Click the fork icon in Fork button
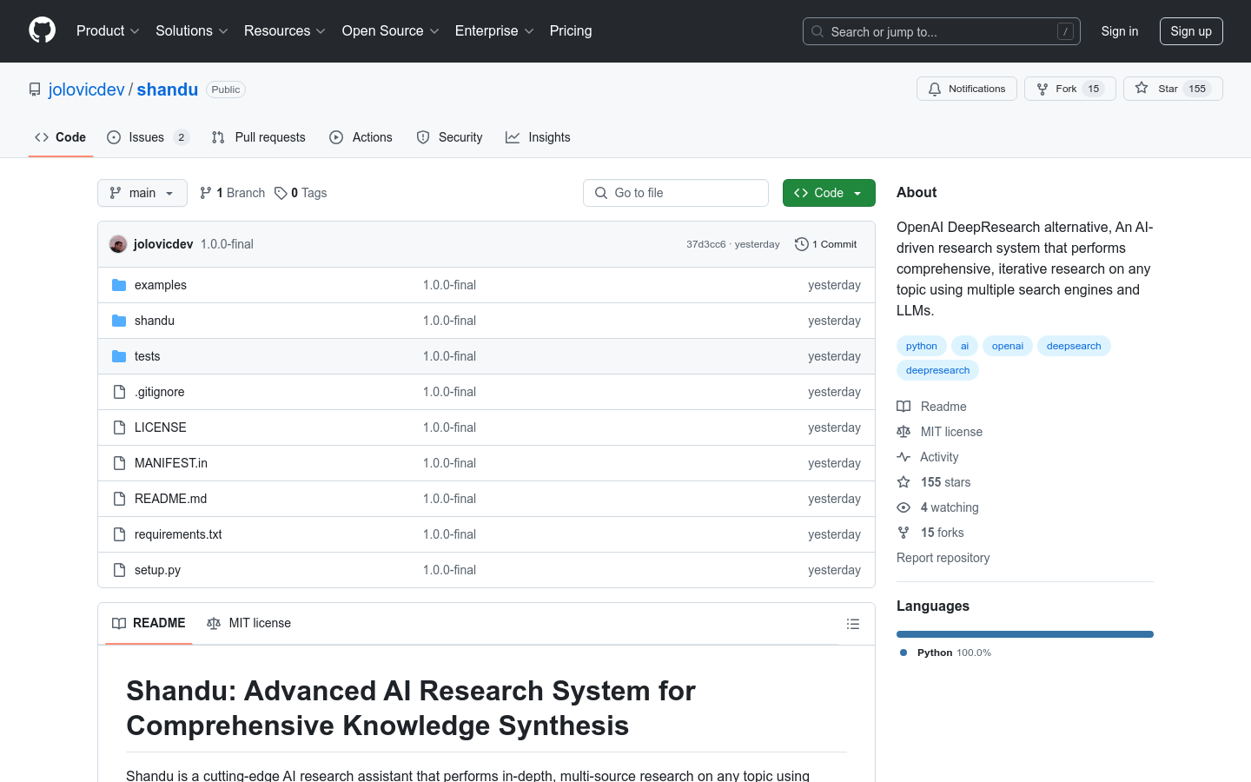 [1042, 89]
